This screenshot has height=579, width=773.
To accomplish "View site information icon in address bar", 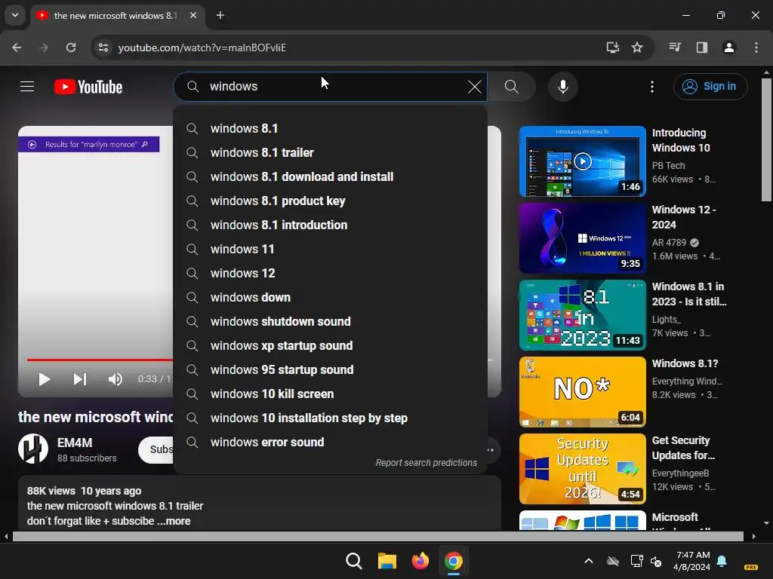I will point(103,47).
